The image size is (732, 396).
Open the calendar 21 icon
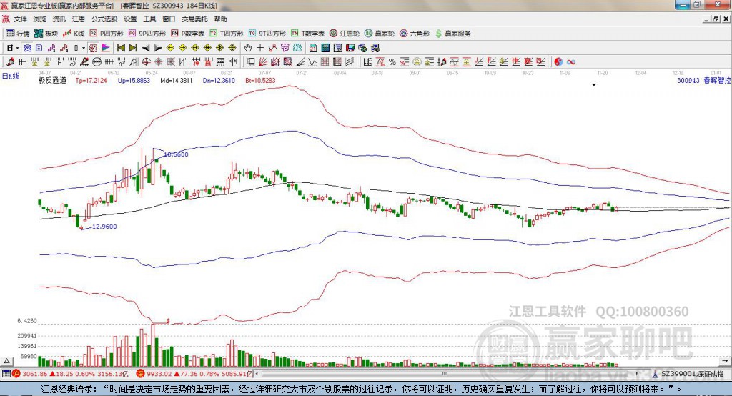point(313,48)
